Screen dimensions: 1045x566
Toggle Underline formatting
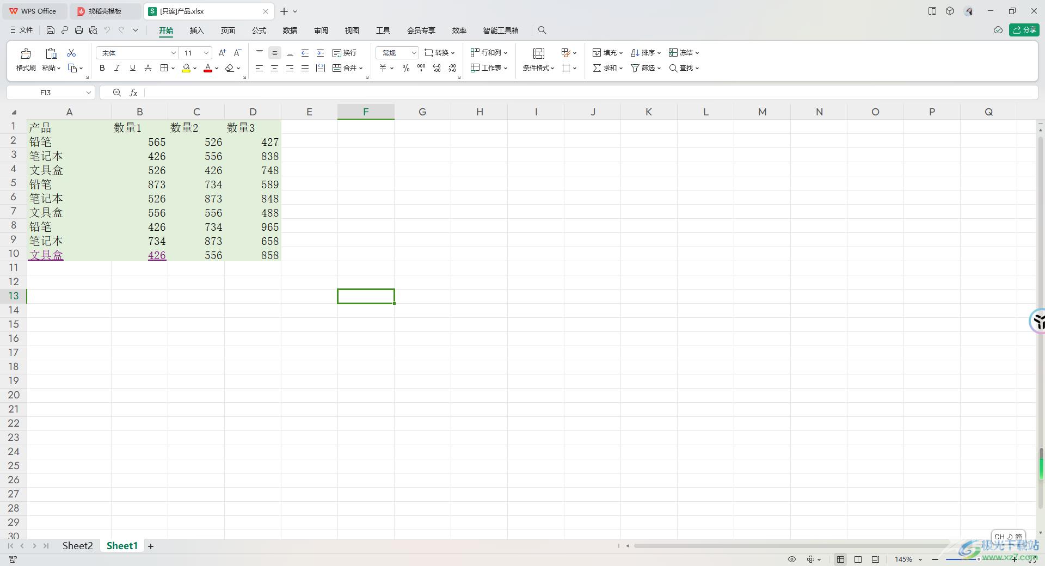click(132, 68)
